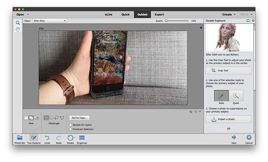This screenshot has width=268, height=162.
Task: Select Subtract from selection mode
Action: coord(36,118)
